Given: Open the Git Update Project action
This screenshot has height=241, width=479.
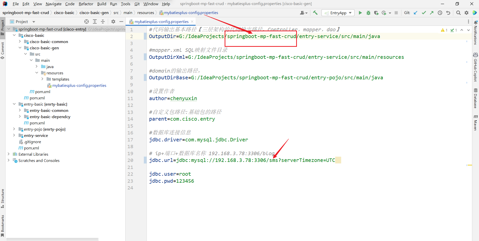Looking at the screenshot, I should 416,13.
